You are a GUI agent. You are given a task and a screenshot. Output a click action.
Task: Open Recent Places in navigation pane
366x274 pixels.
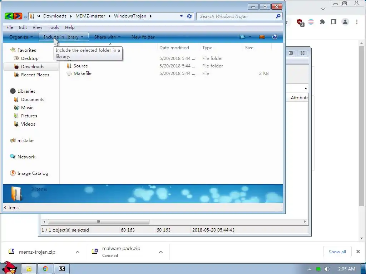click(x=35, y=75)
